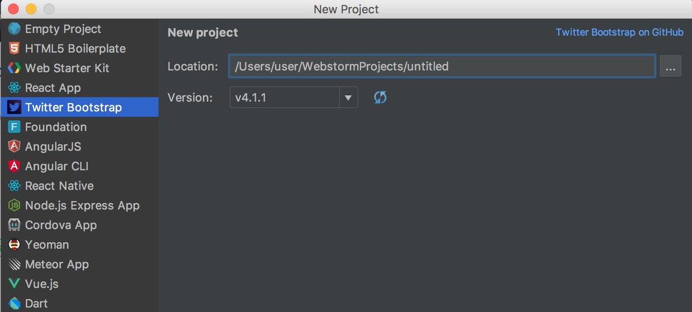
Task: Choose HTML5 Boilerplate project type
Action: tap(79, 48)
